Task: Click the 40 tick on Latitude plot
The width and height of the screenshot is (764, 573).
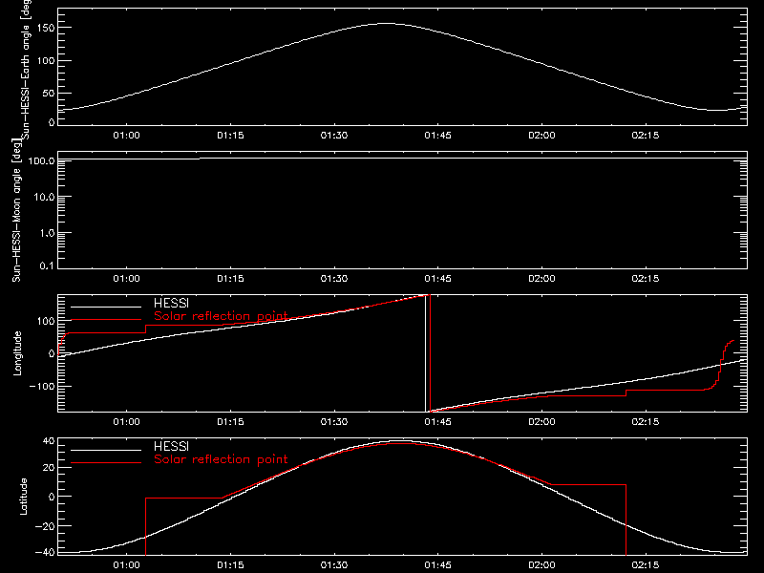Action: [49, 441]
